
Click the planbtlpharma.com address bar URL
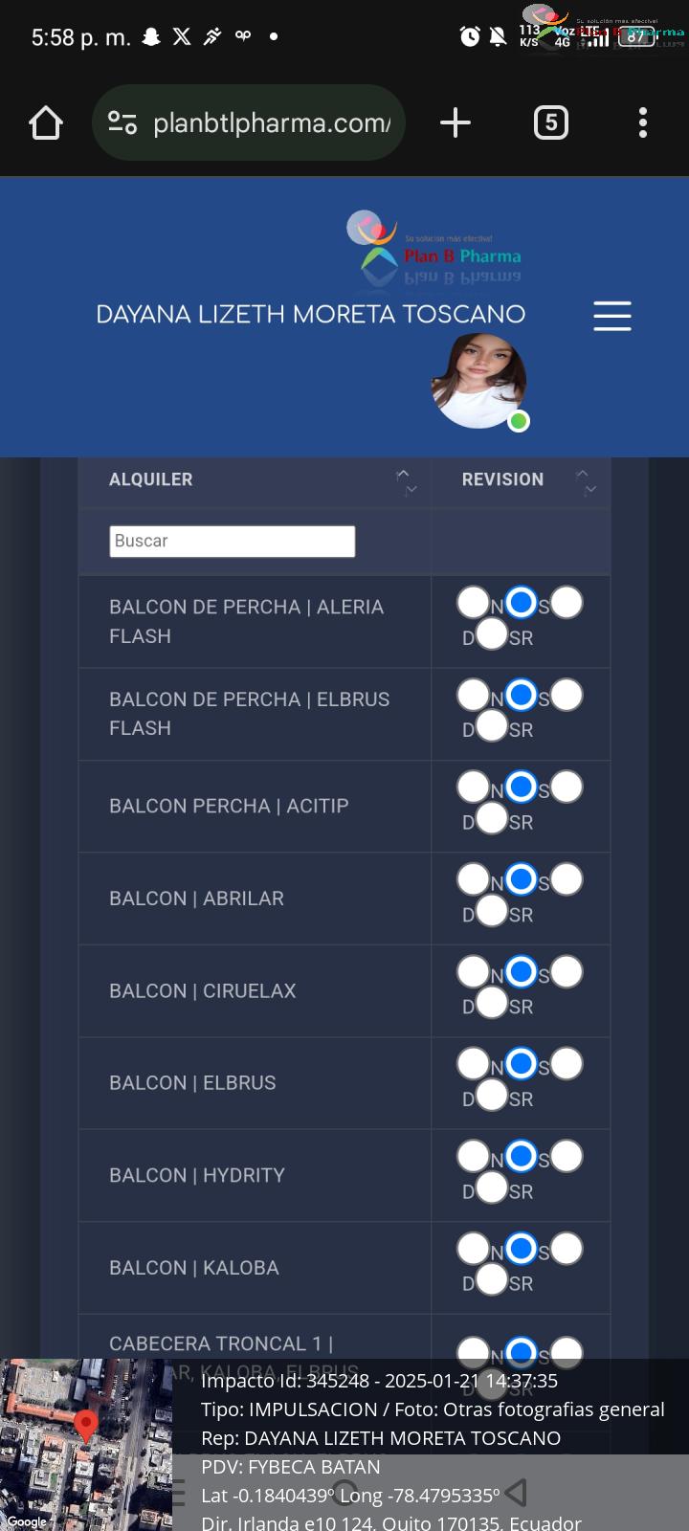[272, 122]
